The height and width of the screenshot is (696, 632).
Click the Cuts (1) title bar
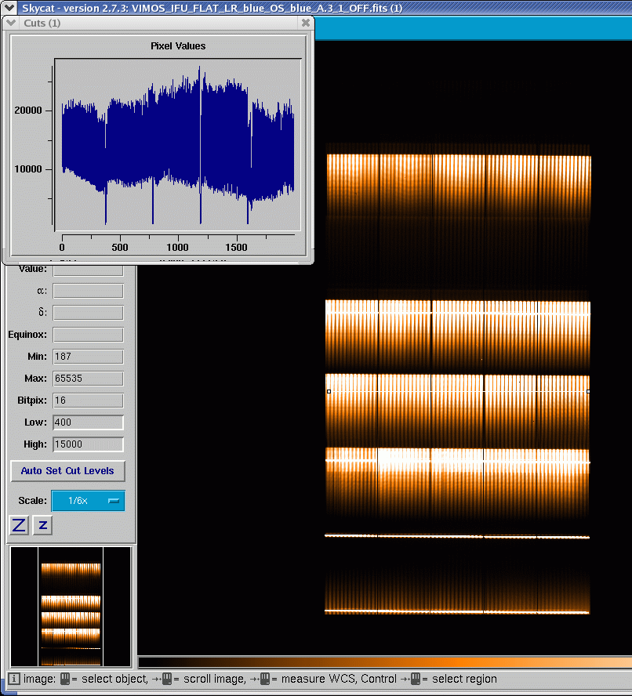(158, 23)
